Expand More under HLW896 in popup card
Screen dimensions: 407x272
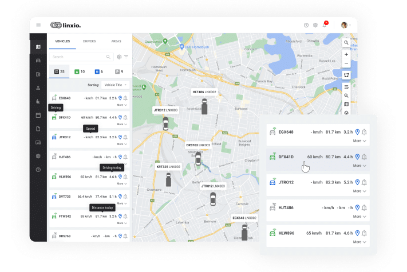359,241
